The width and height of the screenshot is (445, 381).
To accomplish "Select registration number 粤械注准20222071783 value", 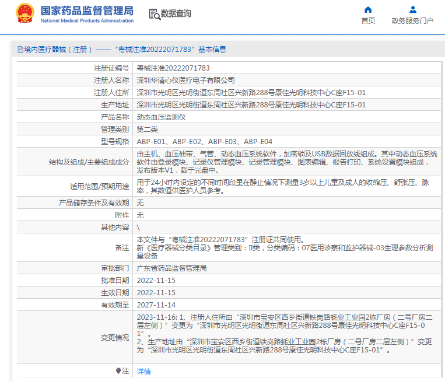I will [x=173, y=68].
